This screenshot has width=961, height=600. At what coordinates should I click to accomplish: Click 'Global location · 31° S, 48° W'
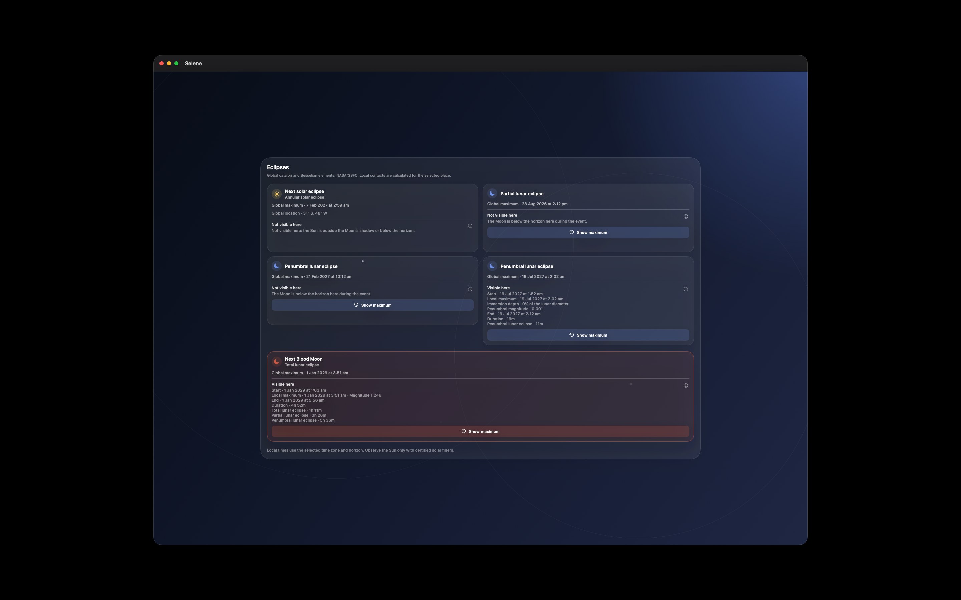click(x=299, y=213)
